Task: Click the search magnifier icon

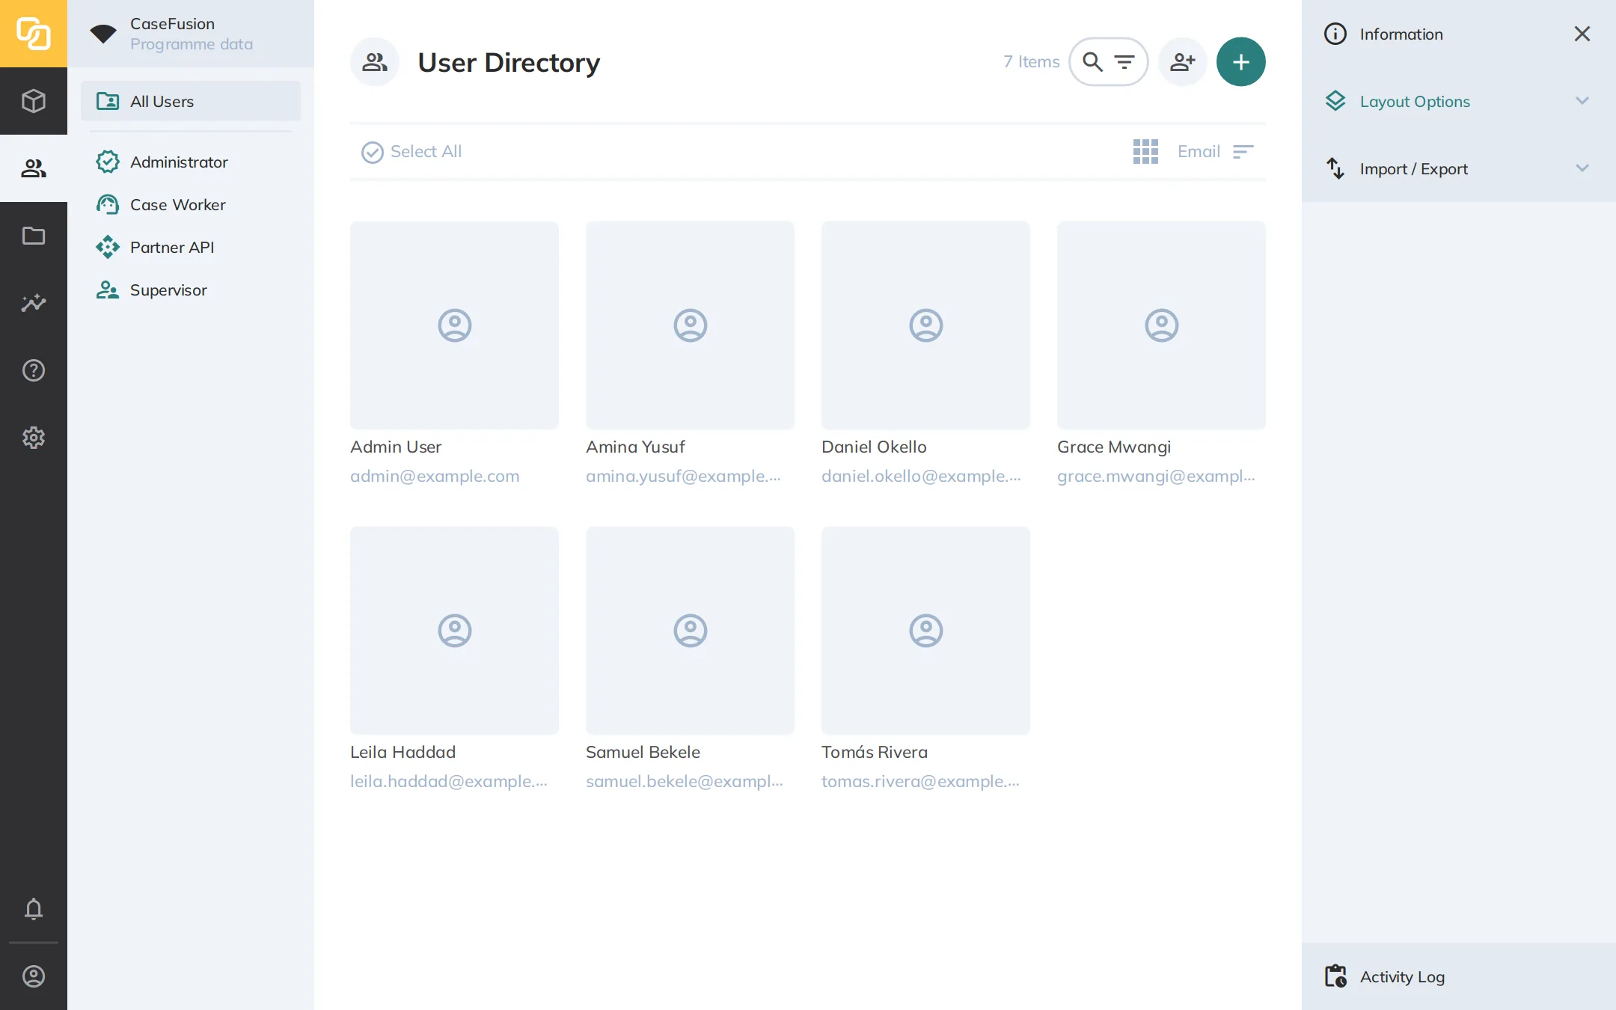Action: [1093, 61]
